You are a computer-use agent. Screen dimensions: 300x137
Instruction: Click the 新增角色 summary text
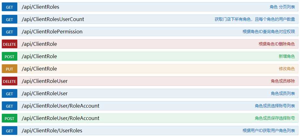287,57
